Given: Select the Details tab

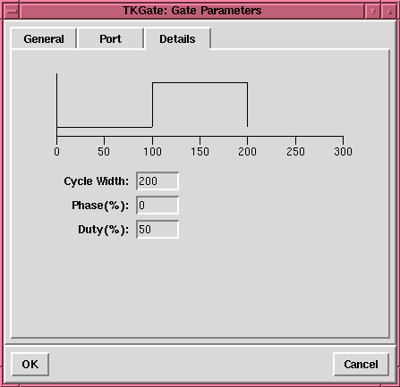Looking at the screenshot, I should pyautogui.click(x=177, y=38).
